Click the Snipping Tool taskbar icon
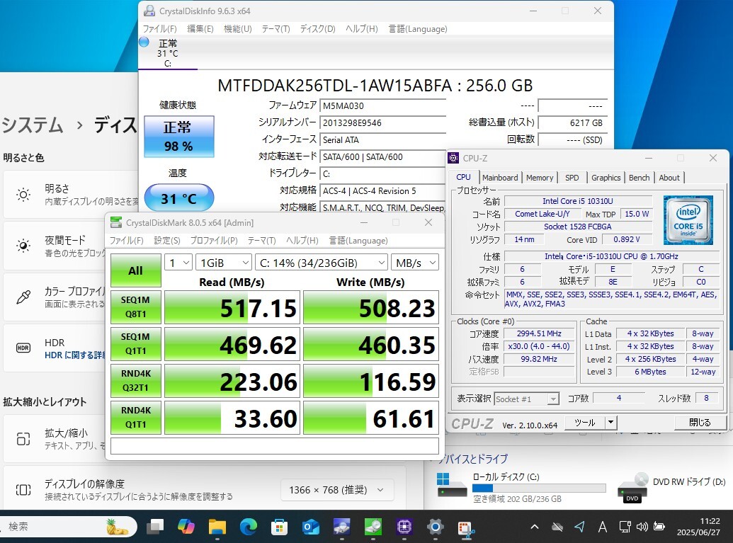 466,527
